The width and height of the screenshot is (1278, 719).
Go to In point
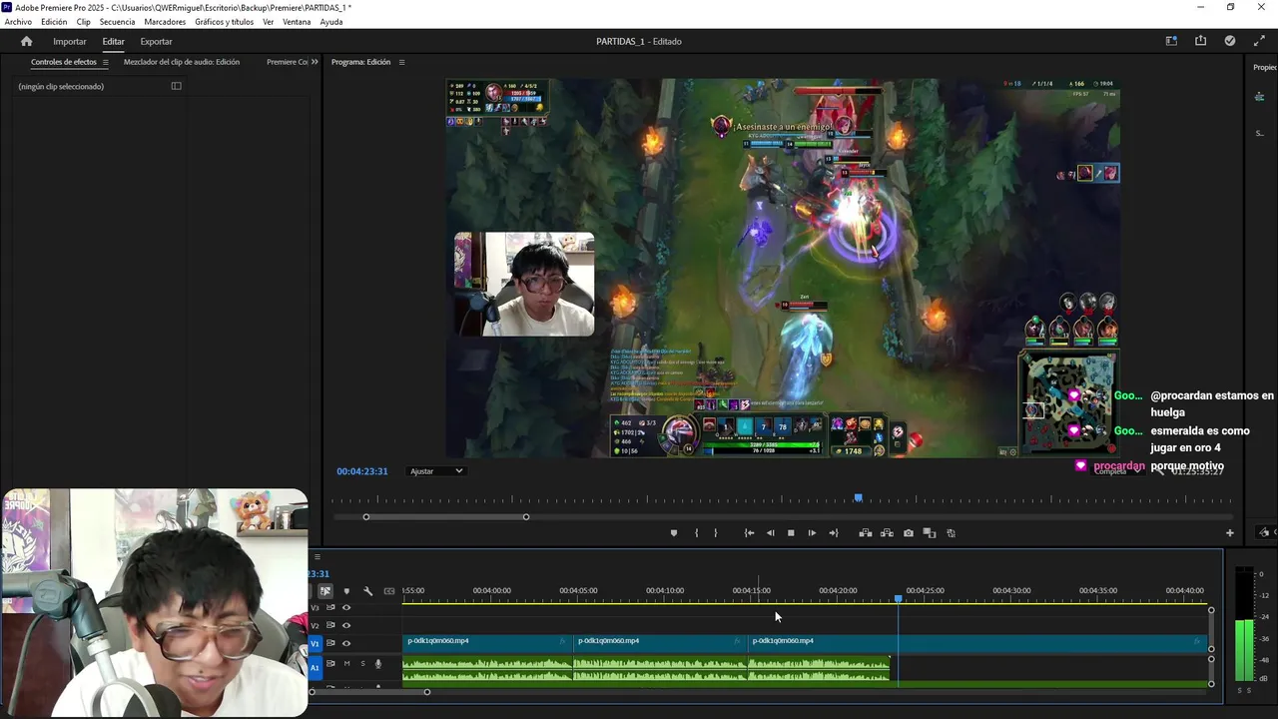pos(749,533)
